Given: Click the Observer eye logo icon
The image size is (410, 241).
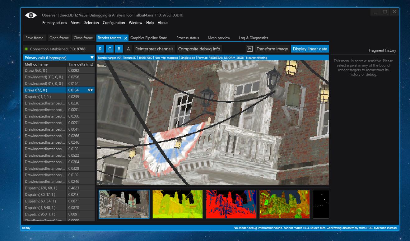Looking at the screenshot, I should point(31,15).
